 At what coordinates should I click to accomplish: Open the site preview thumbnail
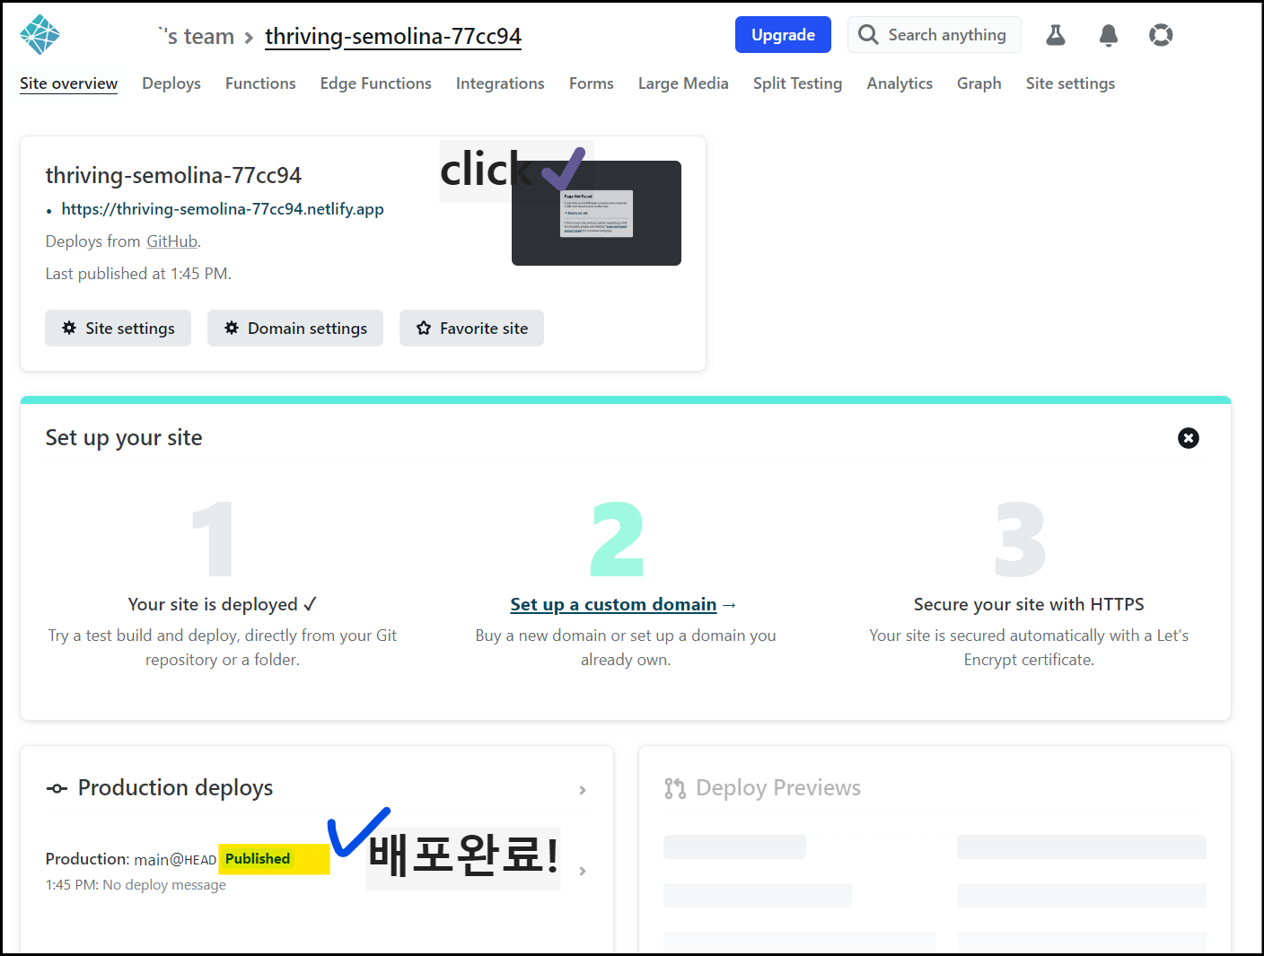coord(596,214)
